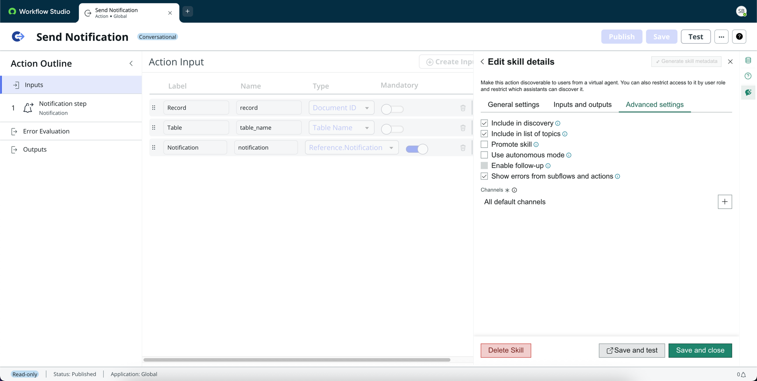Enable Use autonomous mode checkbox
This screenshot has width=757, height=381.
coord(484,155)
